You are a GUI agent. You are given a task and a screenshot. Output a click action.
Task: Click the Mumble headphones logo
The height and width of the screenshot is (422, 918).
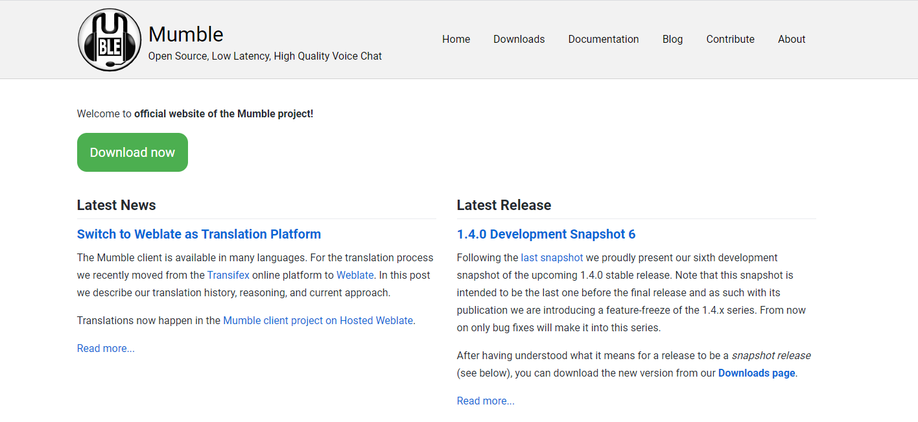click(109, 40)
